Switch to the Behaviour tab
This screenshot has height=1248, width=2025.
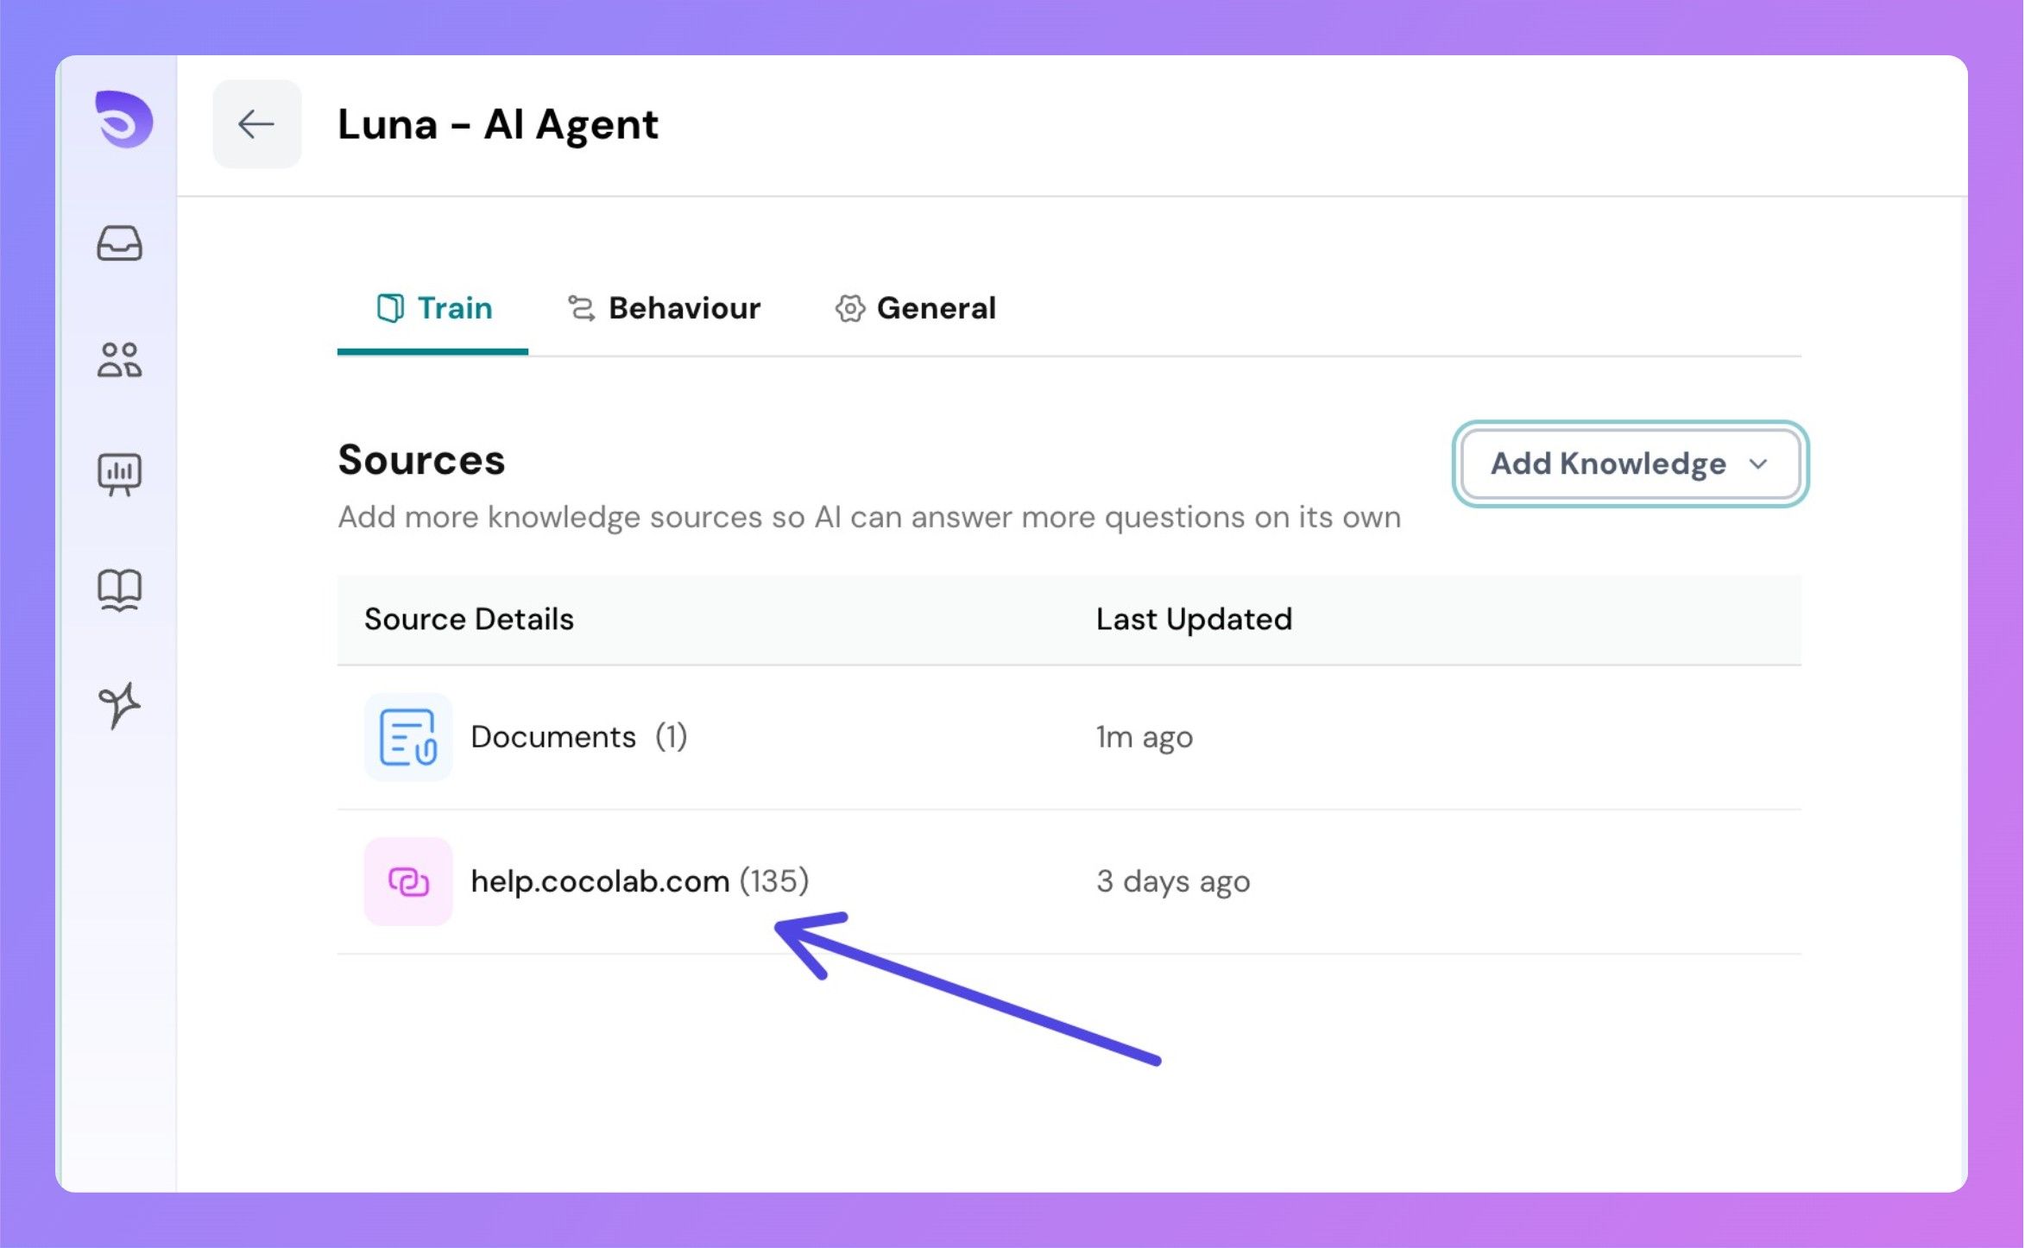pos(684,309)
